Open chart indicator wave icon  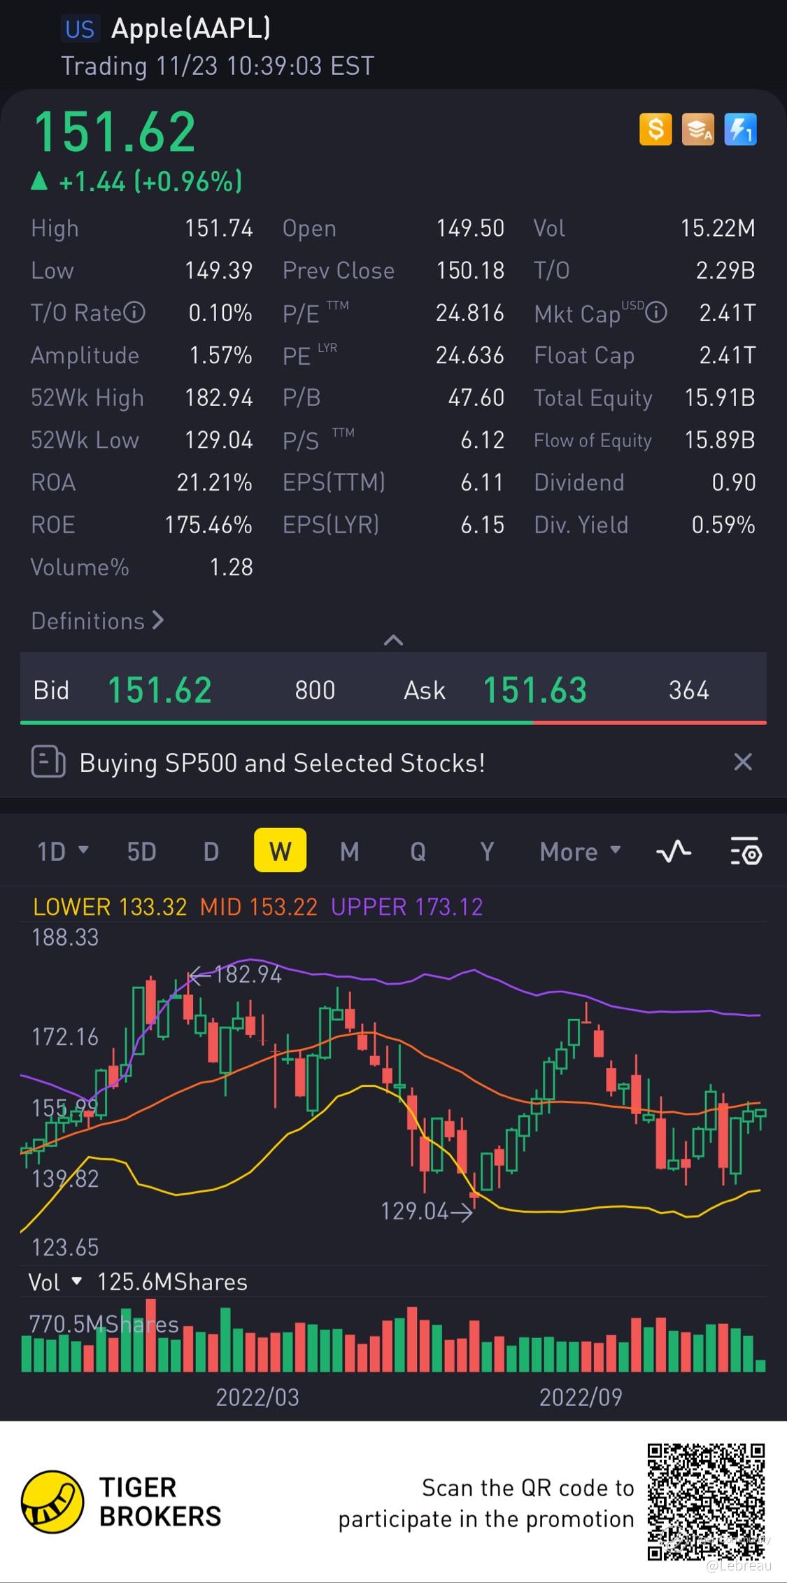pos(674,852)
